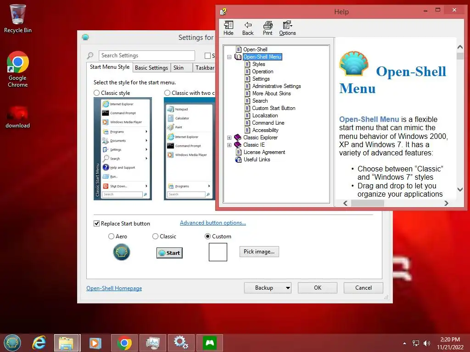Viewport: 470px width, 352px height.
Task: Tick the checkbox next to Search Settings
Action: point(207,55)
